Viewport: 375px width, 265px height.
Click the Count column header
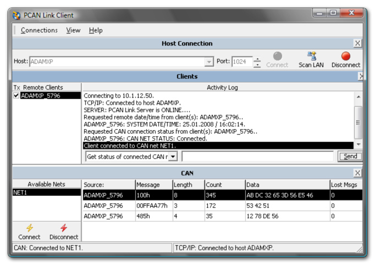[x=225, y=185]
